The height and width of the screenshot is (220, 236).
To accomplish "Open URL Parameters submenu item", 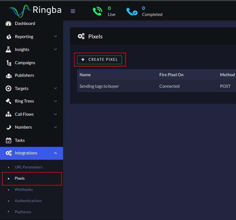I will (28, 167).
